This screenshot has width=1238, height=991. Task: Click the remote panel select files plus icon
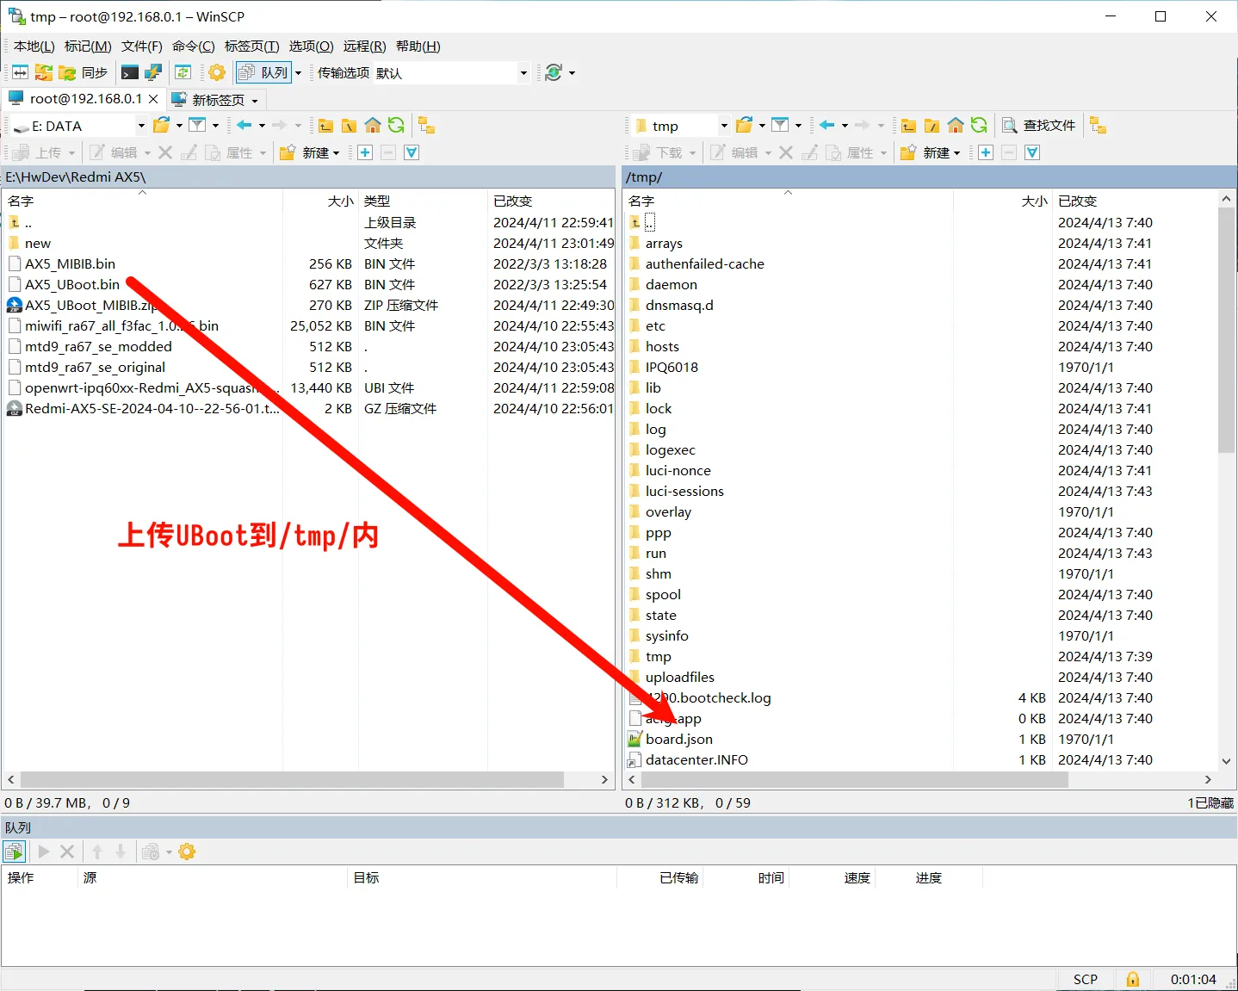pyautogui.click(x=986, y=152)
